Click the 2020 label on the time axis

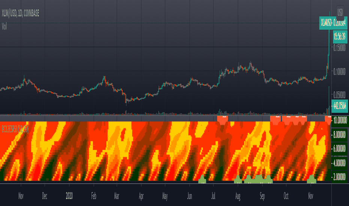(x=69, y=196)
